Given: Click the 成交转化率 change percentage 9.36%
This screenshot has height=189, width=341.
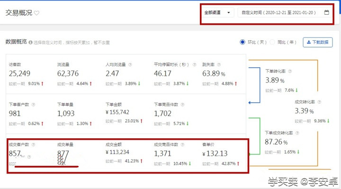Looking at the screenshot, I should (320, 121).
